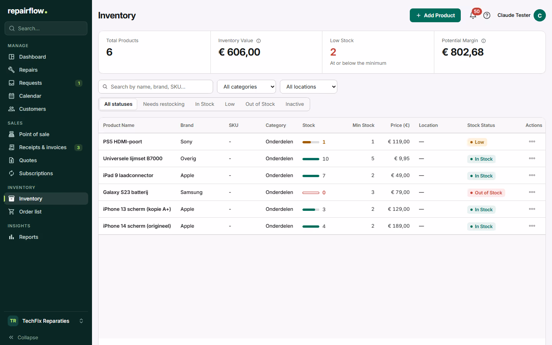Open Order list in the sidebar

point(46,212)
